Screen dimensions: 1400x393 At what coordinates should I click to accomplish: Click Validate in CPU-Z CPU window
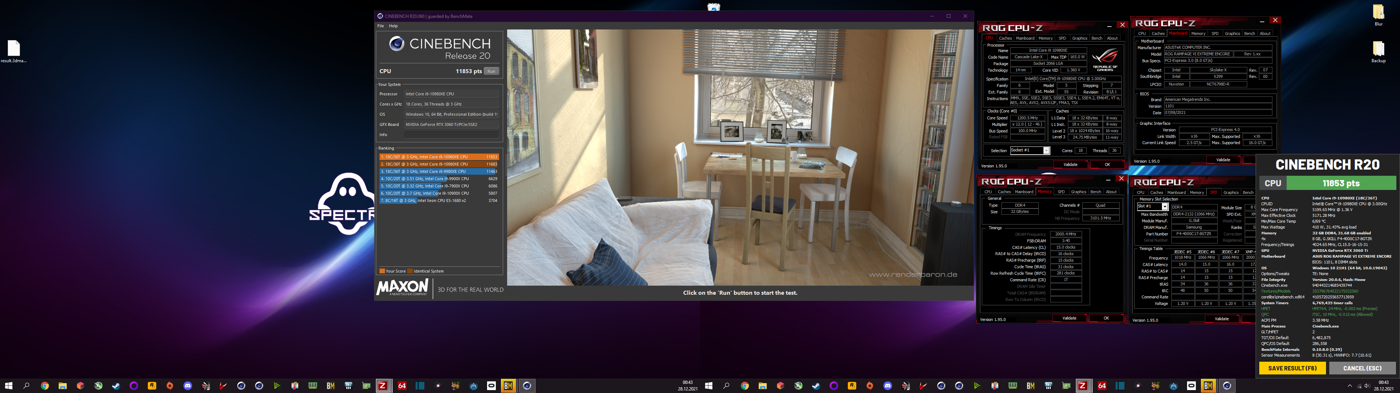click(1070, 164)
